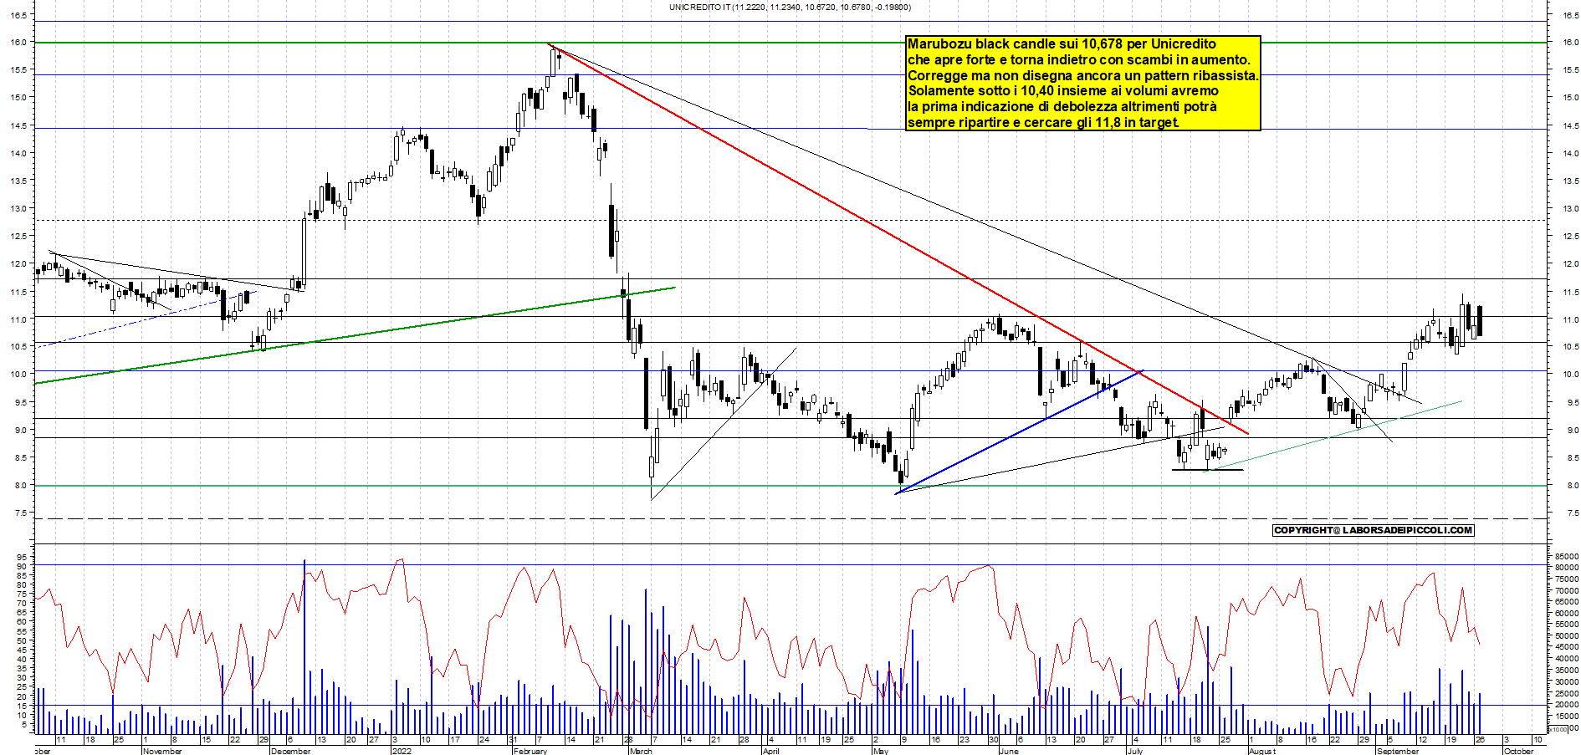1581x755 pixels.
Task: Click the 85000 volume label on right axis
Action: pyautogui.click(x=1566, y=556)
